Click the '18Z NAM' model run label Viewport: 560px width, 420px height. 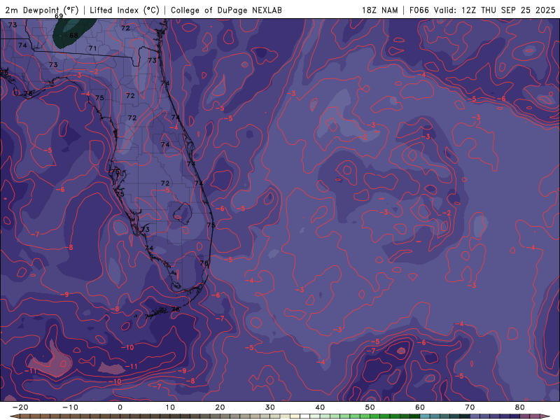pos(379,10)
